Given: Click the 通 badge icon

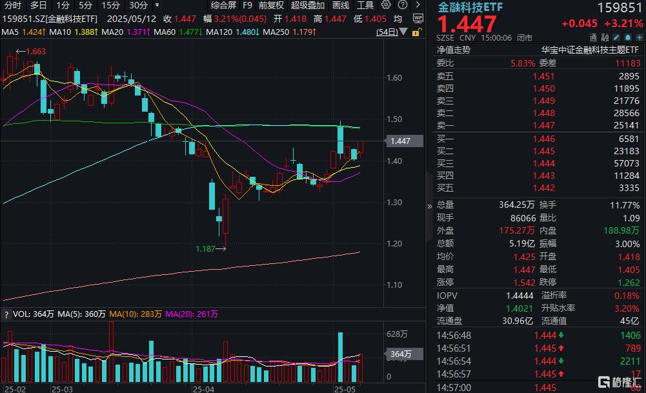Looking at the screenshot, I should (593, 37).
